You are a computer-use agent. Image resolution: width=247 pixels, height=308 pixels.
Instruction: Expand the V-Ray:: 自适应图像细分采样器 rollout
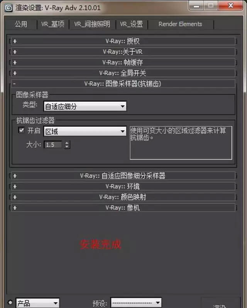pyautogui.click(x=123, y=176)
